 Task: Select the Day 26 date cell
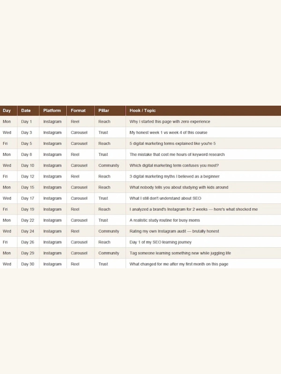(28, 242)
